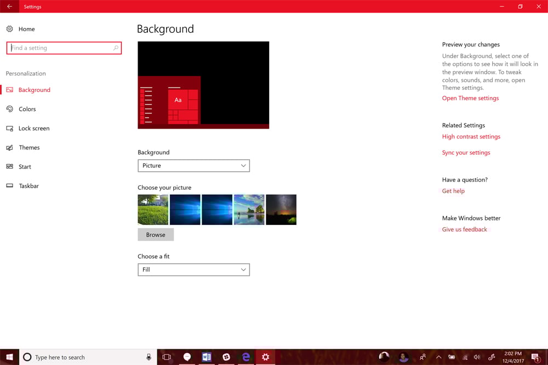Image resolution: width=548 pixels, height=365 pixels.
Task: Expand hidden icons chevron in system tray
Action: [x=438, y=356]
